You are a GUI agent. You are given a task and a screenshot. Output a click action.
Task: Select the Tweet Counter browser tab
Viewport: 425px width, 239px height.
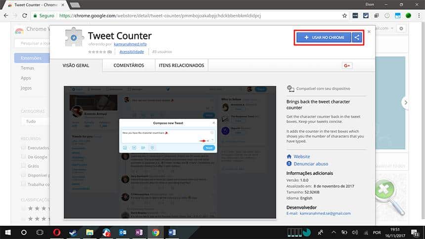point(35,5)
